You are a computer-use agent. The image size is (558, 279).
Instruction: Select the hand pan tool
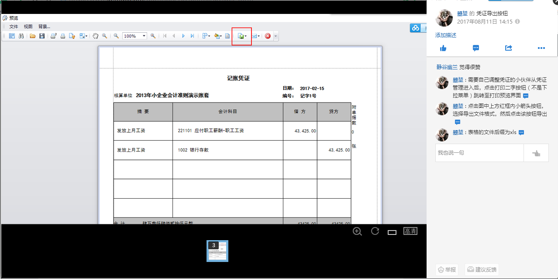[x=95, y=36]
